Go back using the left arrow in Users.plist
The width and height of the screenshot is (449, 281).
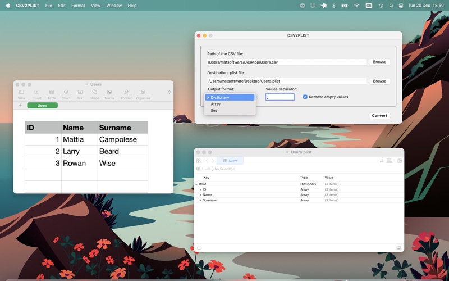pos(207,161)
